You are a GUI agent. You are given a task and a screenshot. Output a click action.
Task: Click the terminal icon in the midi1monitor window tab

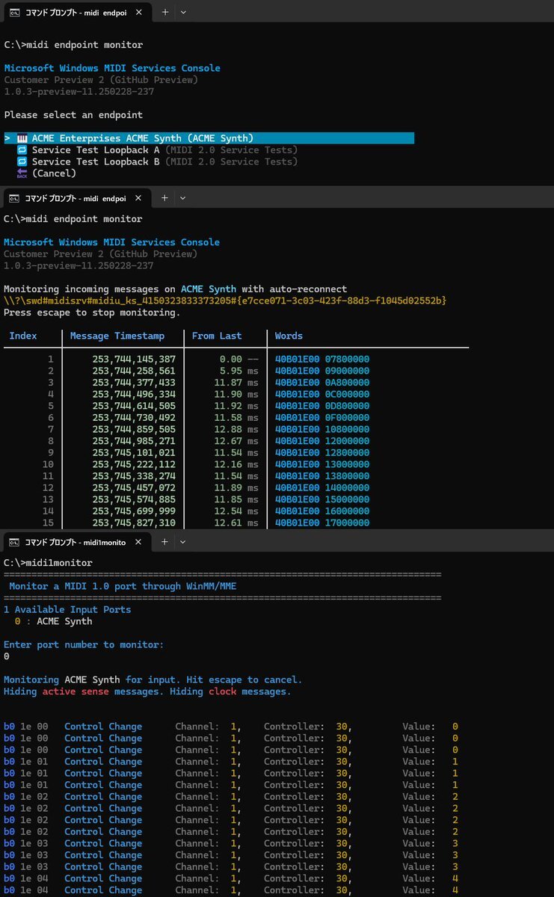(14, 542)
